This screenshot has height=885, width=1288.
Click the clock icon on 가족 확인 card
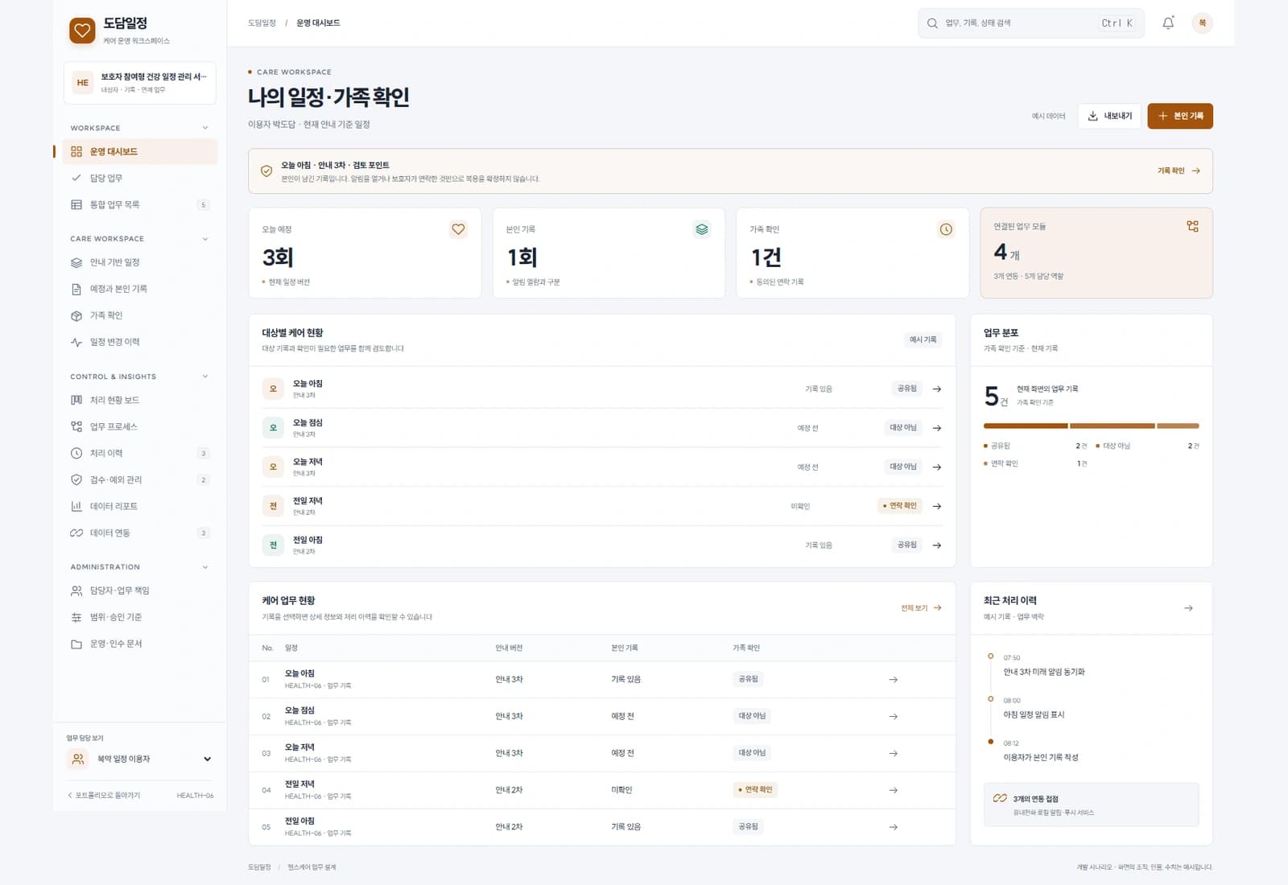[x=946, y=229]
